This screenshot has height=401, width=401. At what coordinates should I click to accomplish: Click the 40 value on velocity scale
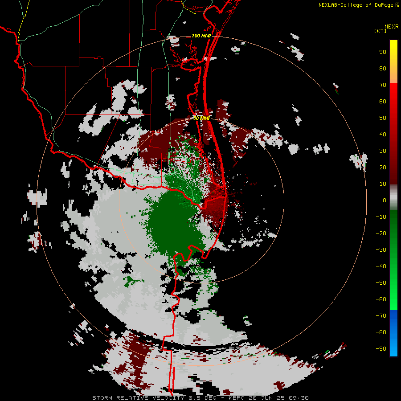tap(383, 134)
